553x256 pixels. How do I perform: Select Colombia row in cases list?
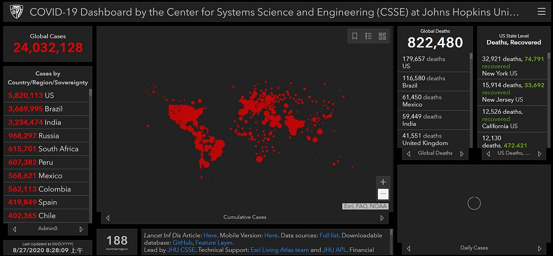pos(46,189)
